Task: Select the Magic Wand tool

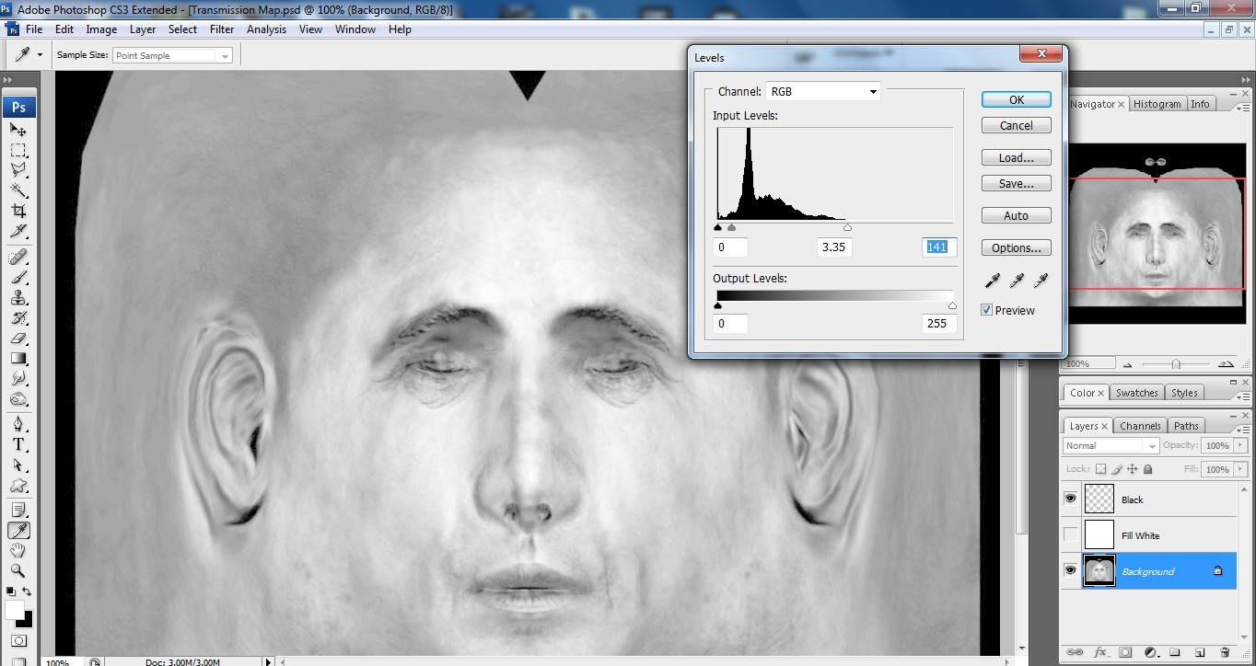Action: 18,190
